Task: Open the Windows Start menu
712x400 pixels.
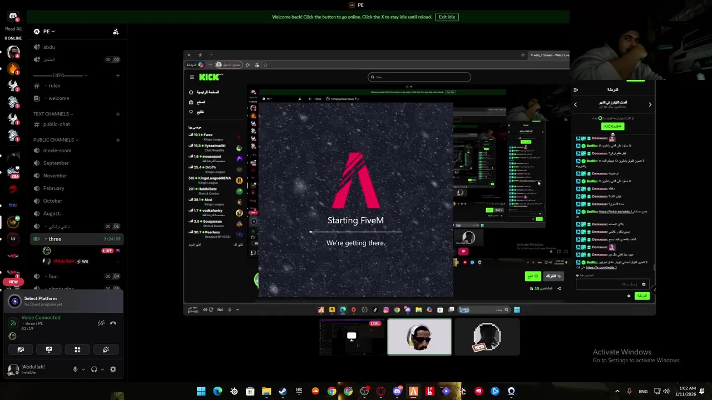Action: tap(201, 391)
